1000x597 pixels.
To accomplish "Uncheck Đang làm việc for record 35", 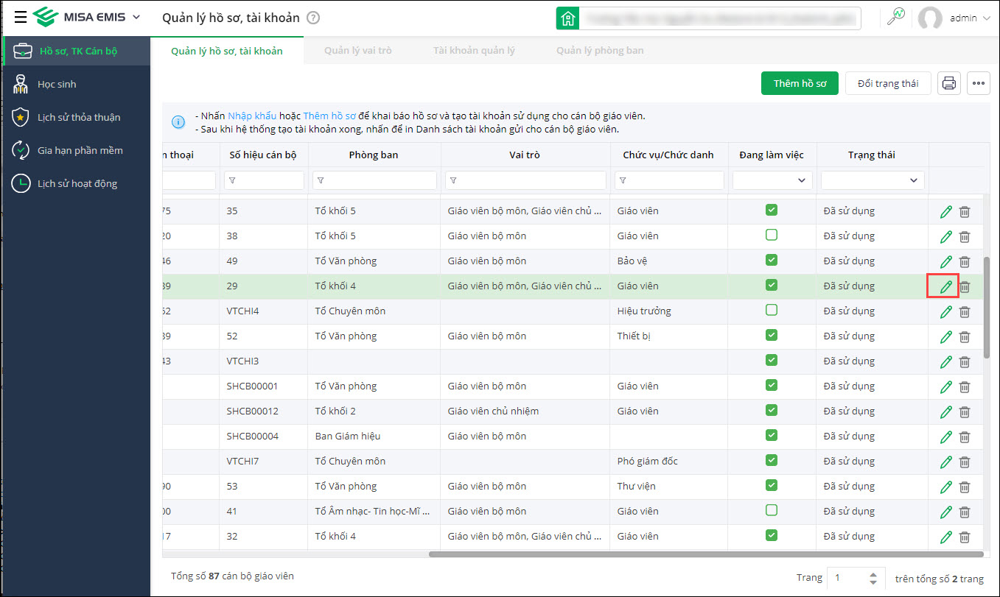I will [x=772, y=210].
